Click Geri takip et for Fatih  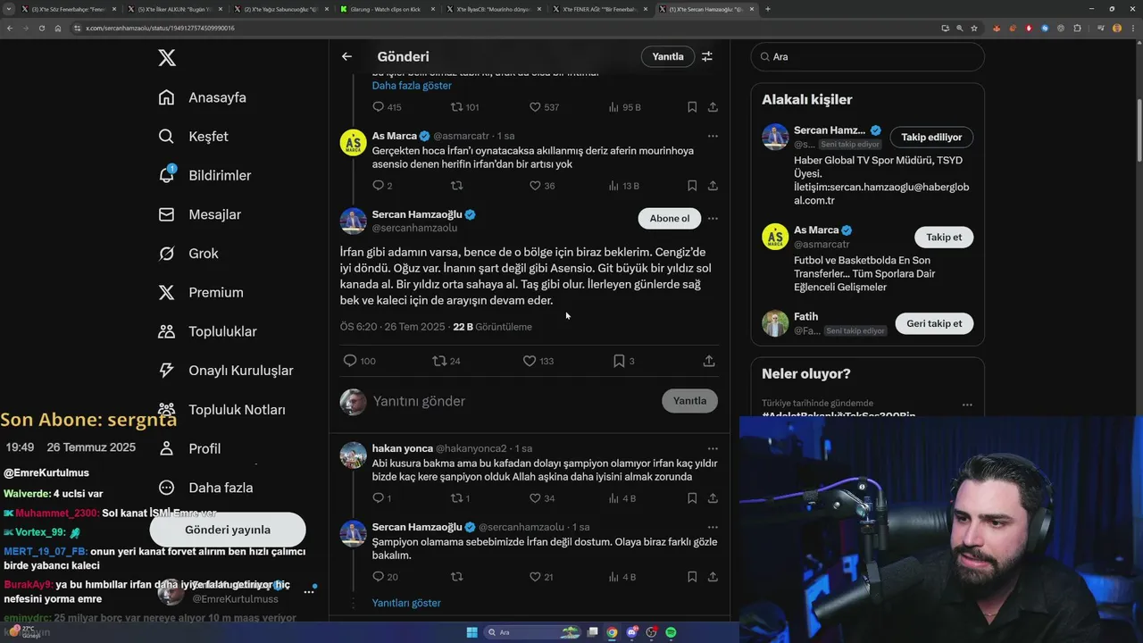click(934, 323)
